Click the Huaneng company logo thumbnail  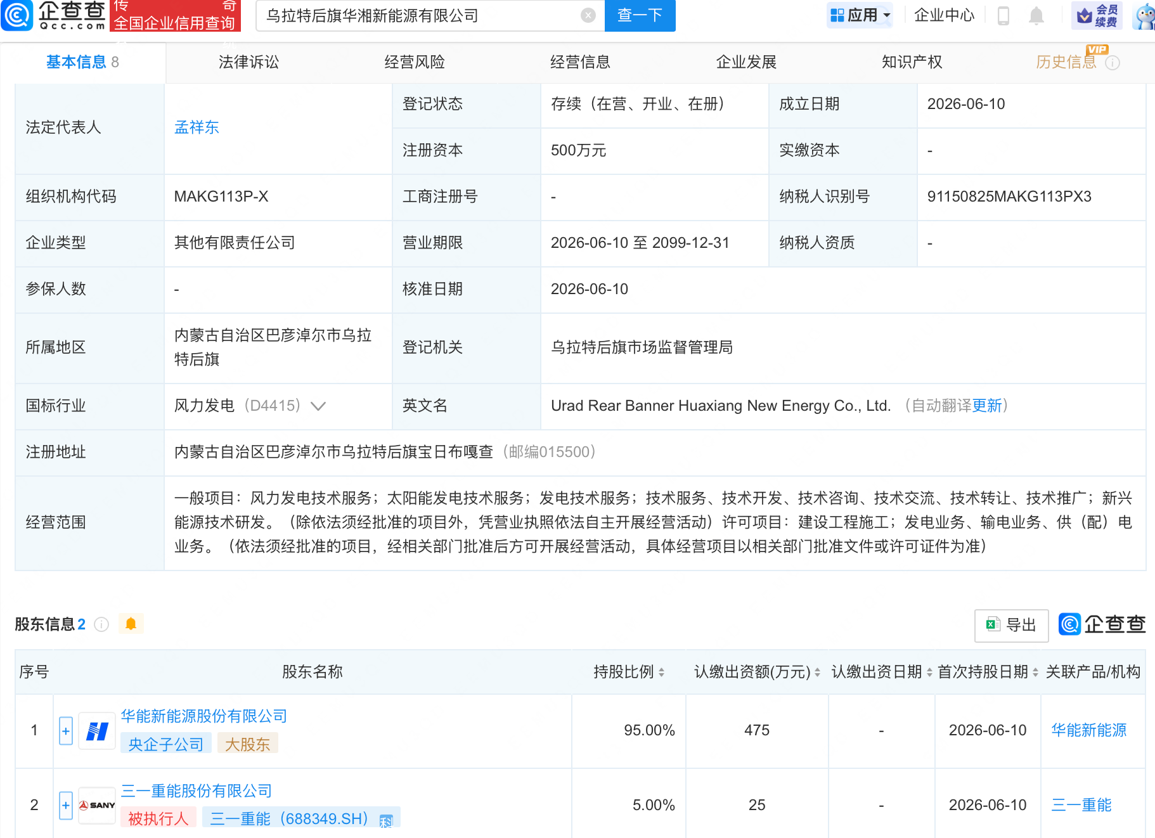(x=97, y=732)
